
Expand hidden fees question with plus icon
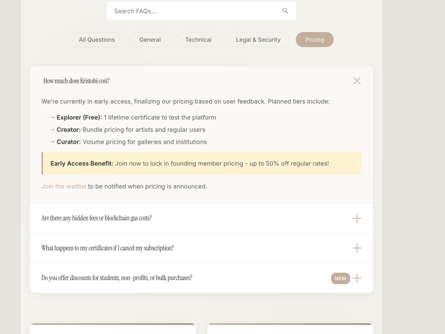click(357, 218)
